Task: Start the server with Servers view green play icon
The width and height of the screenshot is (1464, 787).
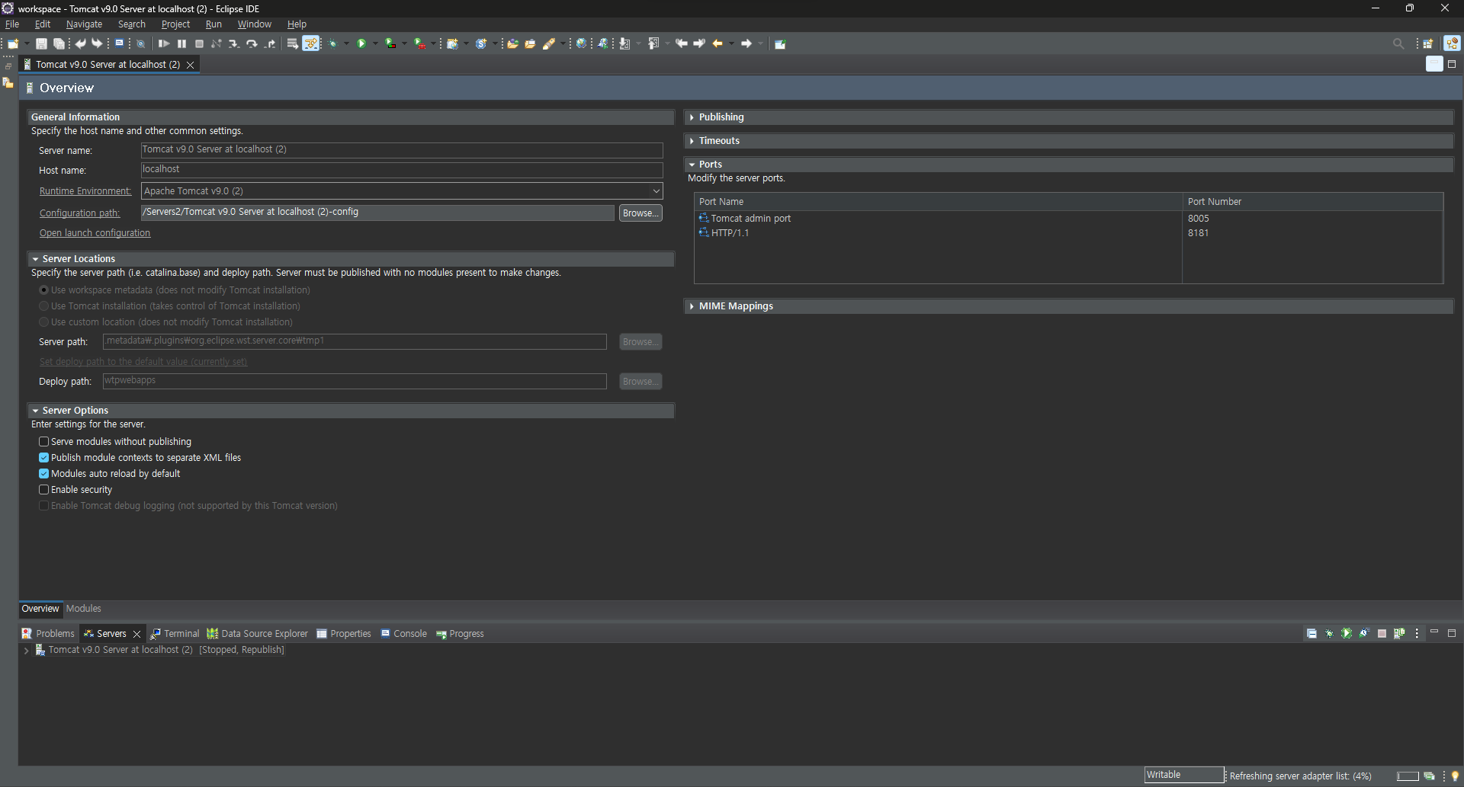Action: [1347, 633]
